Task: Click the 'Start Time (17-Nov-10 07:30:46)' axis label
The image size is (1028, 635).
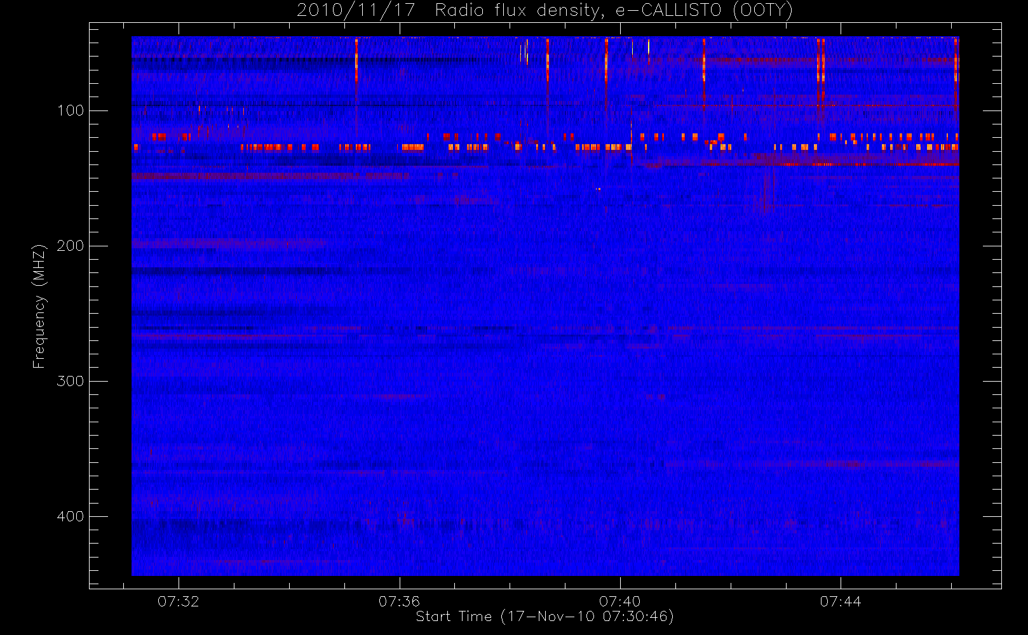Action: 544,617
